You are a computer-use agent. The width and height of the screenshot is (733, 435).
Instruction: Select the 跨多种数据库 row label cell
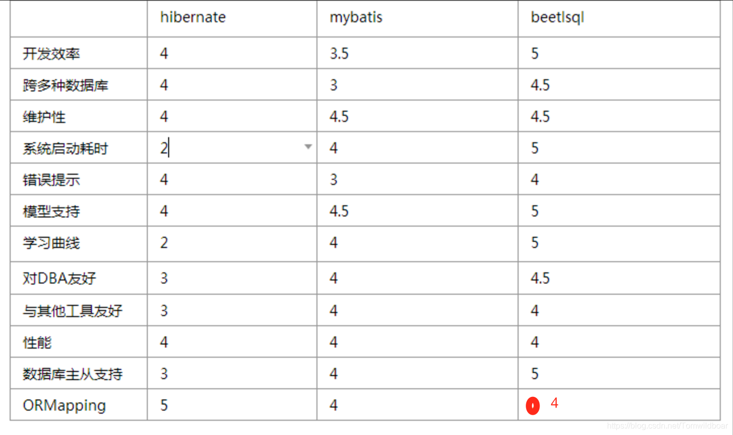pos(79,85)
